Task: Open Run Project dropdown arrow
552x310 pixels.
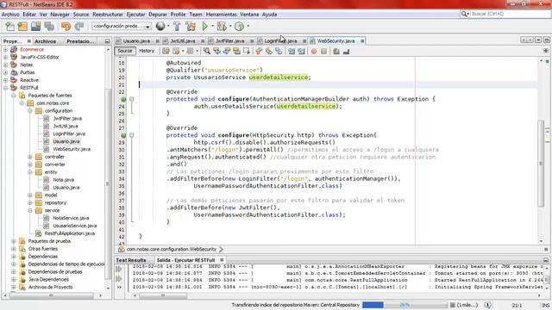Action: (213, 26)
